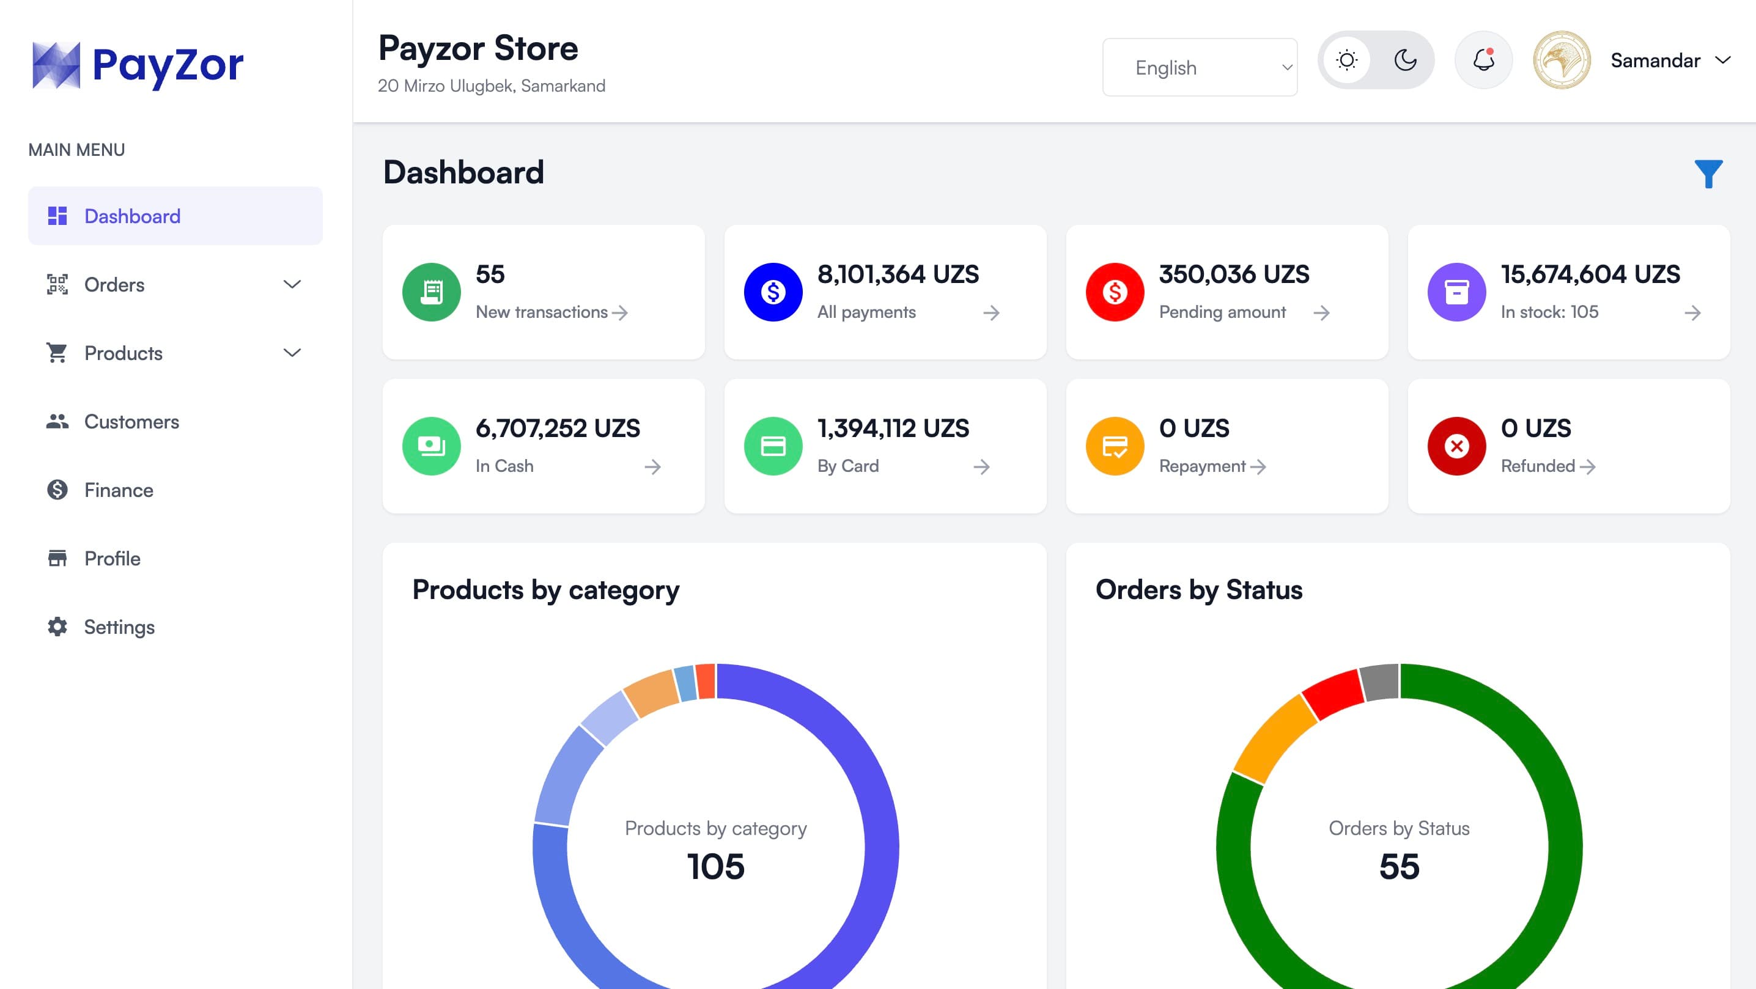The height and width of the screenshot is (989, 1756).
Task: Click the blue filter funnel icon
Action: tap(1708, 173)
